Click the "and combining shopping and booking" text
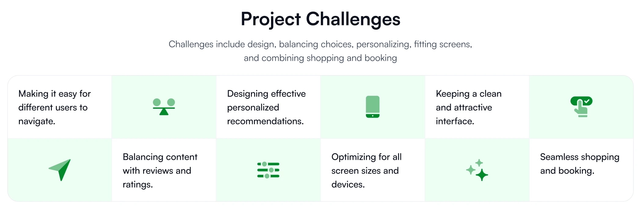This screenshot has height=209, width=641. pyautogui.click(x=320, y=58)
